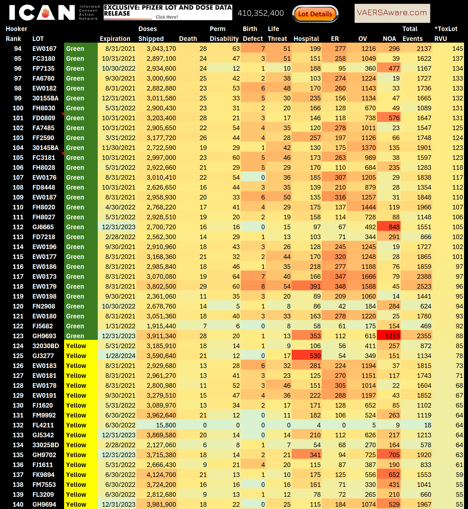Click NOA value 1213 for GH9693
This screenshot has height=509, width=468.
(x=388, y=336)
